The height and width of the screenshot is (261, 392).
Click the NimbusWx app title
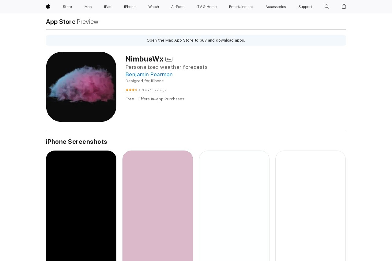click(145, 59)
